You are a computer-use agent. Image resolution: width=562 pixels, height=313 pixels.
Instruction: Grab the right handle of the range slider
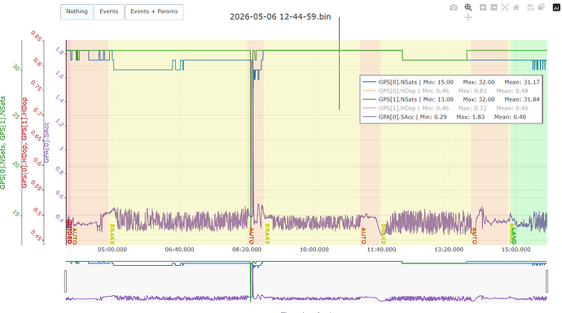pos(547,281)
